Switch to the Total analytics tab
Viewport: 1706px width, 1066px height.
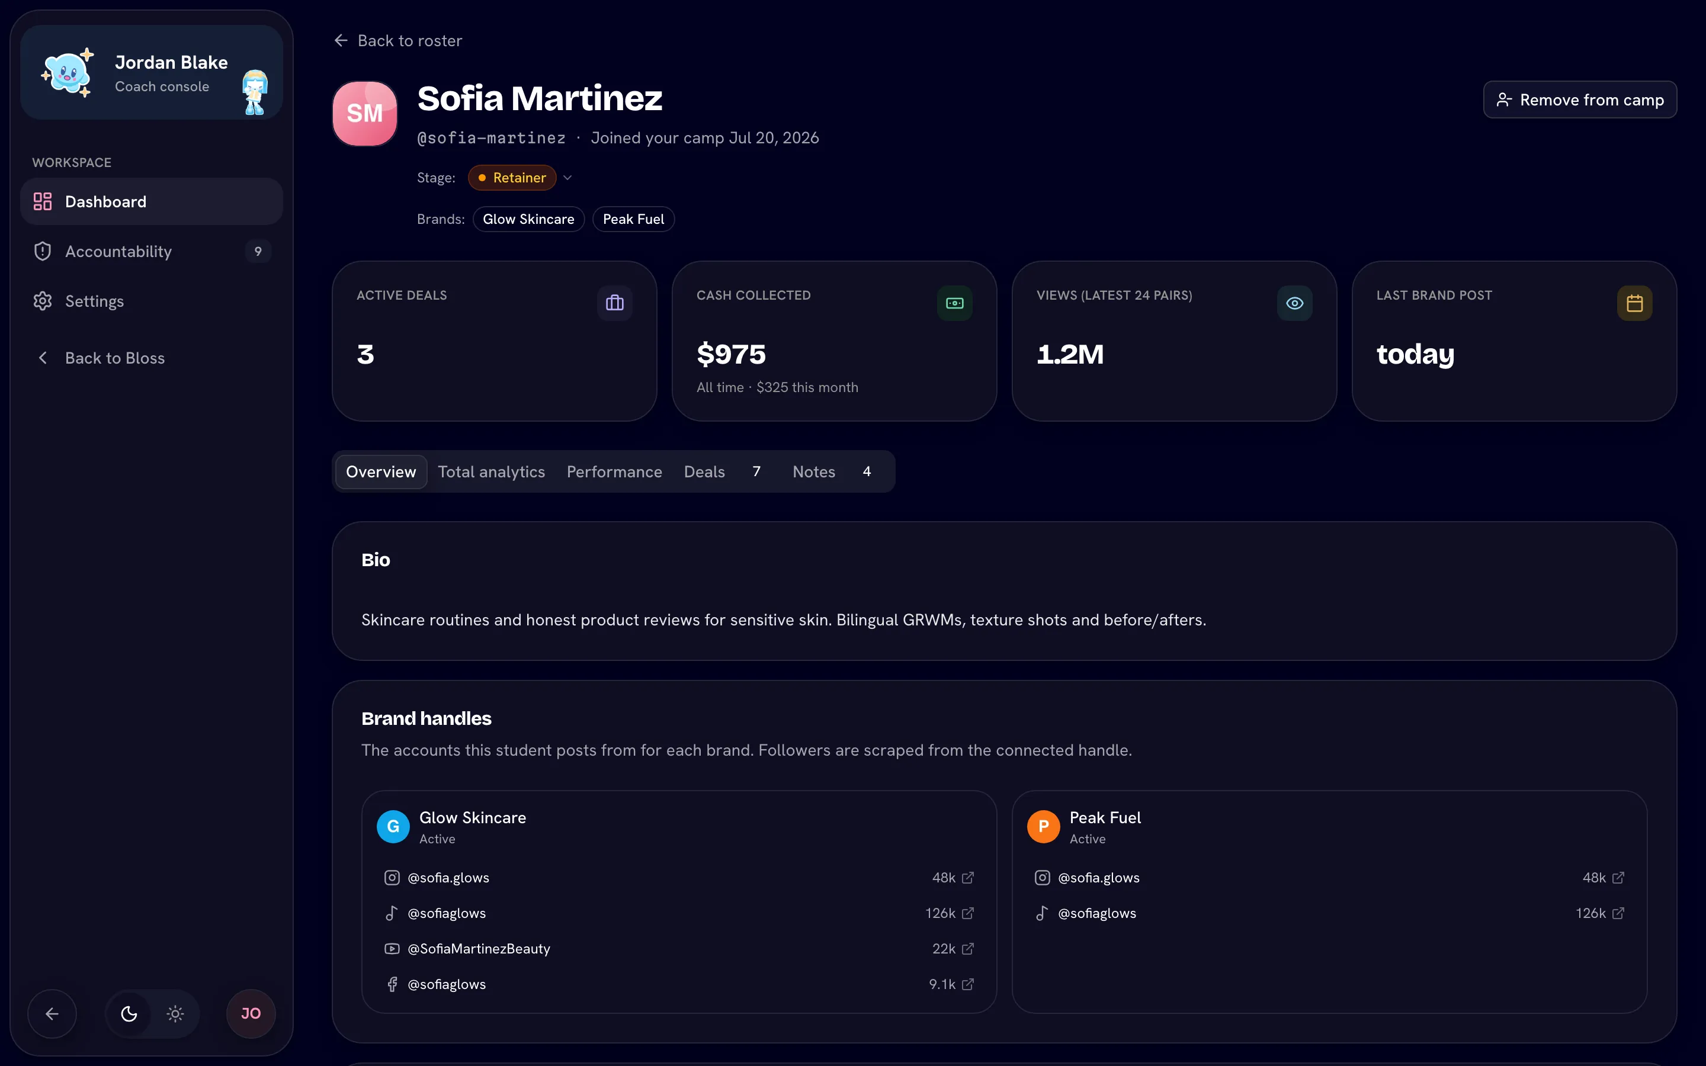coord(491,471)
